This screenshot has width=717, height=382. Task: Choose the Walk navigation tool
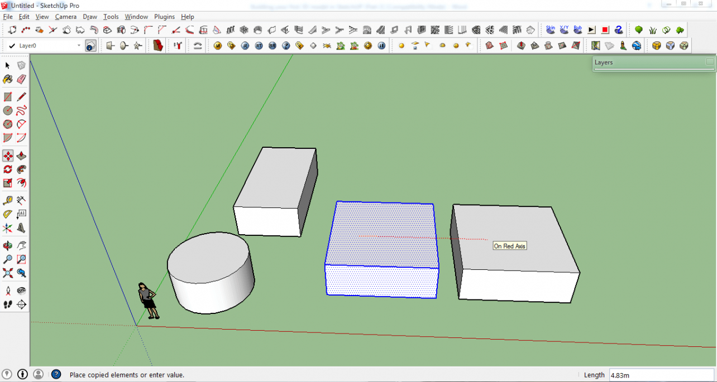tap(7, 304)
